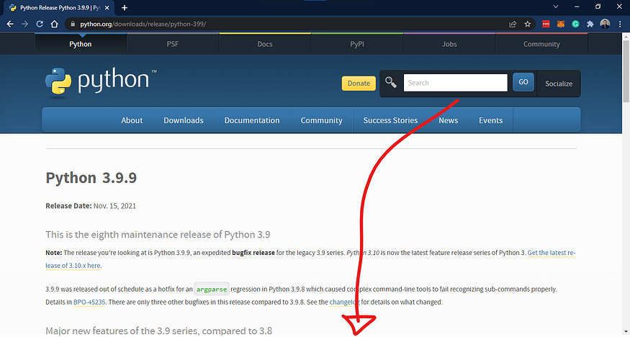This screenshot has width=630, height=337.
Task: Click the site padlock icon
Action: tap(73, 24)
